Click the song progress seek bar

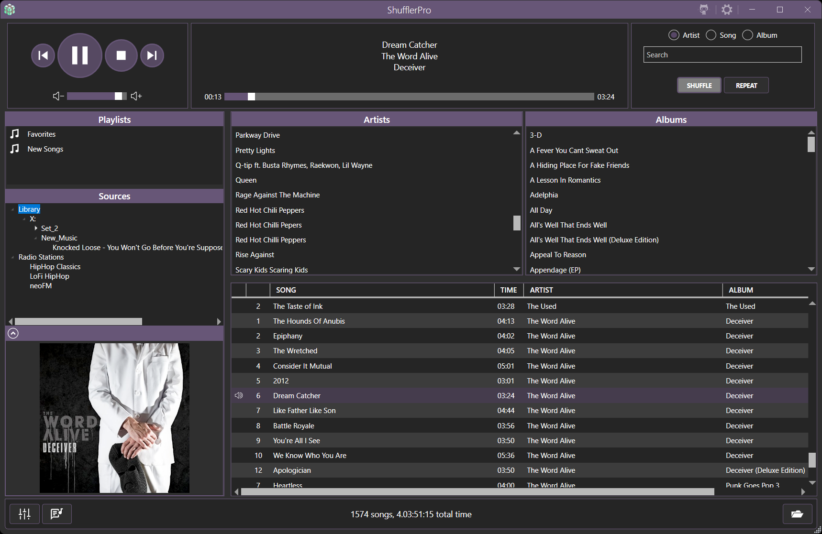point(409,97)
